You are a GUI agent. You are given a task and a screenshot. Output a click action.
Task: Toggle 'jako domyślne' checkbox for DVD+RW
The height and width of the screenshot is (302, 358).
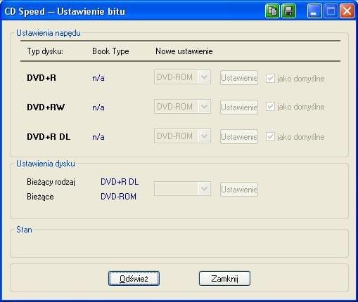tap(270, 107)
